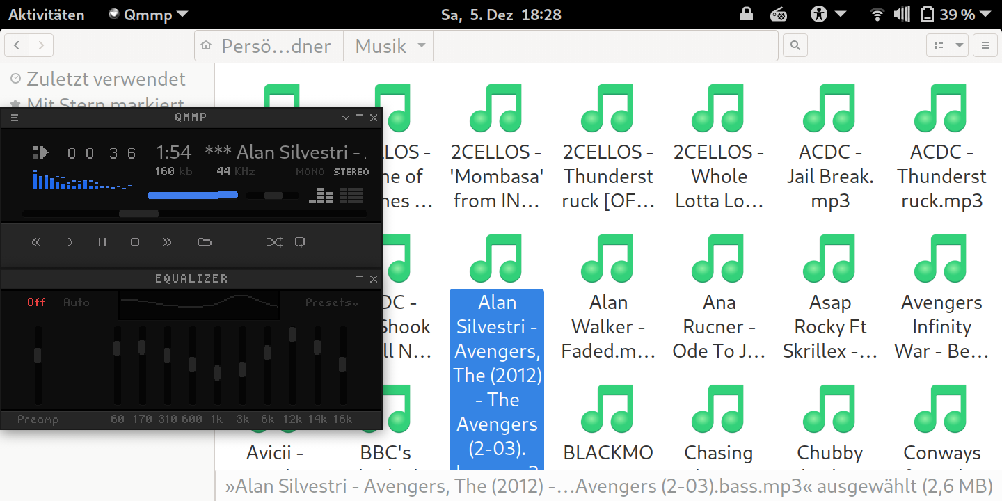Click the equalizer curve graph
The height and width of the screenshot is (501, 1002).
tap(199, 305)
